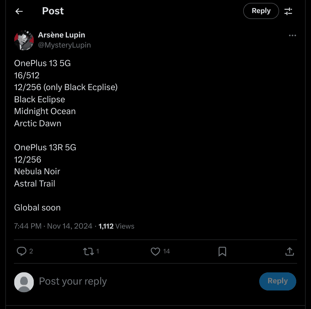The width and height of the screenshot is (311, 309).
Task: Click the speech bubble reply icon
Action: click(21, 251)
